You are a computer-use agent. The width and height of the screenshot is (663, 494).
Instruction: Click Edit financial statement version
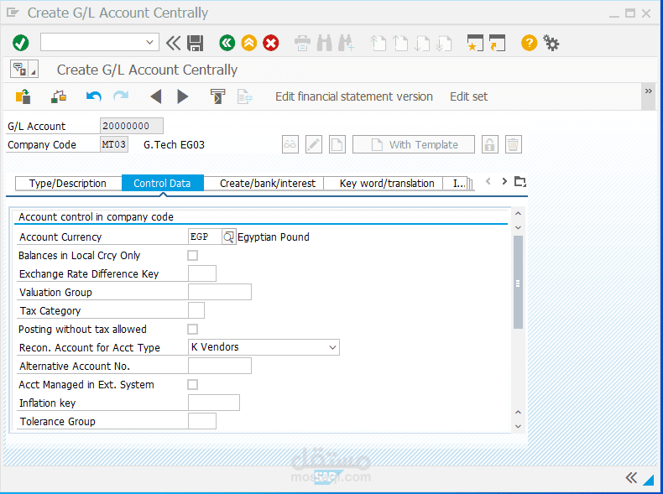354,96
